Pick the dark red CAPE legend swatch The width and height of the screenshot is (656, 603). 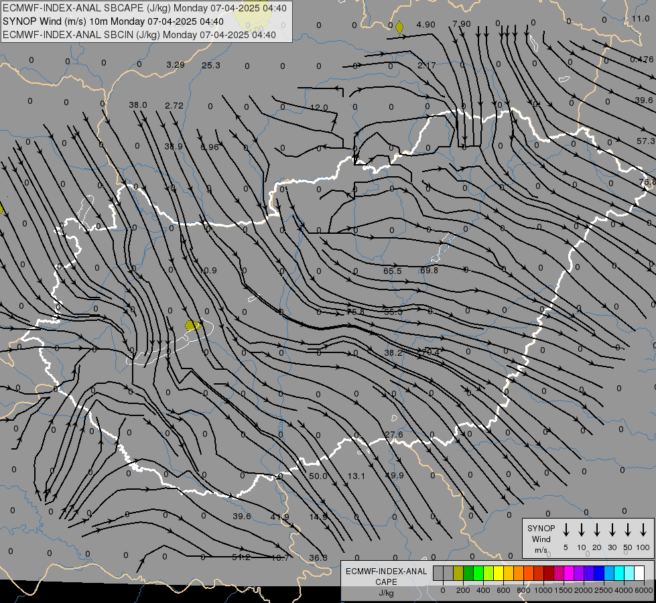click(x=549, y=574)
